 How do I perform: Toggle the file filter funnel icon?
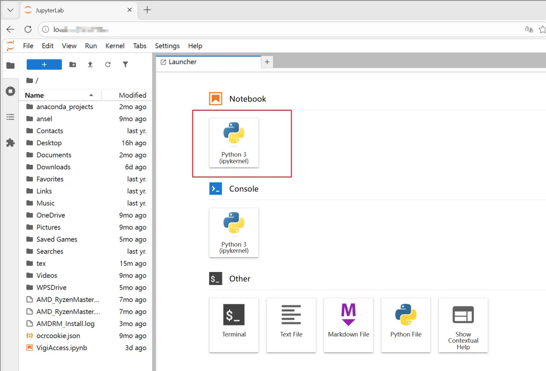125,64
